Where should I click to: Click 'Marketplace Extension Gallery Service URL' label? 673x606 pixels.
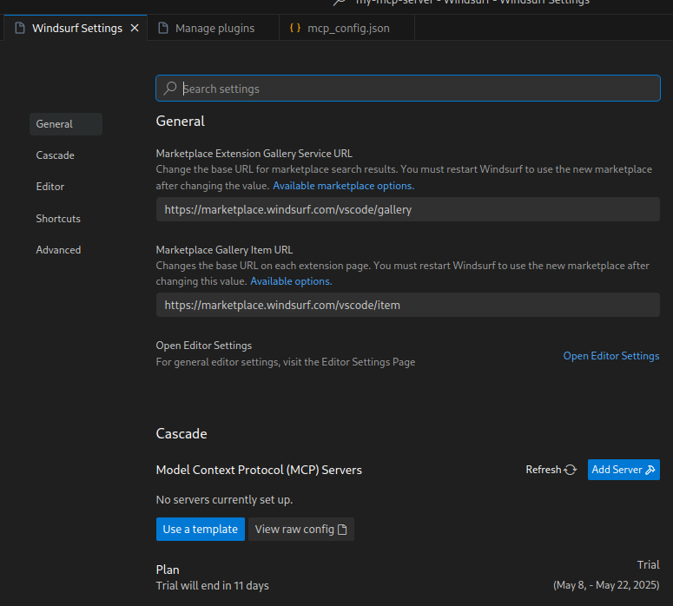click(254, 154)
